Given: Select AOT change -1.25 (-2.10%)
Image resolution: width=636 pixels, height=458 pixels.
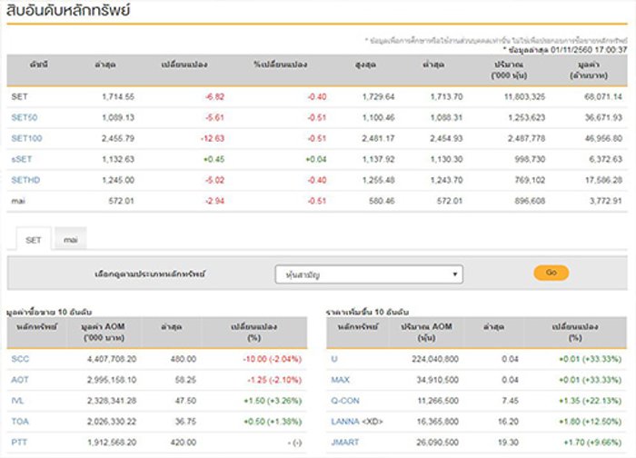Looking at the screenshot, I should (x=274, y=380).
